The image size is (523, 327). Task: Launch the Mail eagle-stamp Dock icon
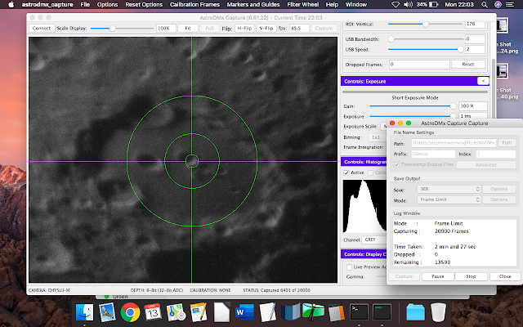coord(107,312)
